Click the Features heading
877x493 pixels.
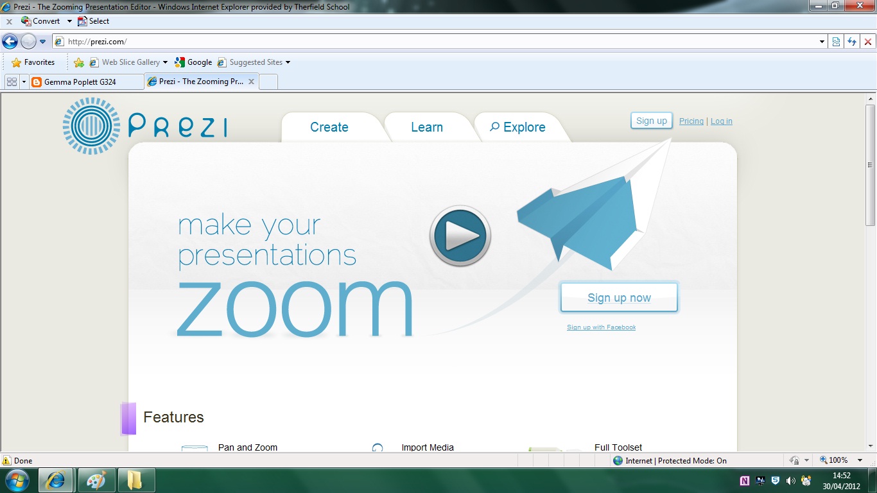tap(173, 417)
